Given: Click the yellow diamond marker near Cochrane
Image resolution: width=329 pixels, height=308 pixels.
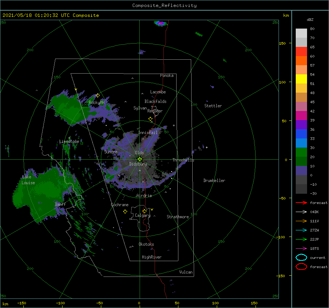Looking at the screenshot, I should pyautogui.click(x=125, y=212).
